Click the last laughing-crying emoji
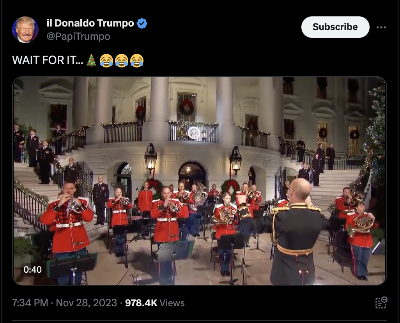Image resolution: width=400 pixels, height=323 pixels. click(137, 60)
